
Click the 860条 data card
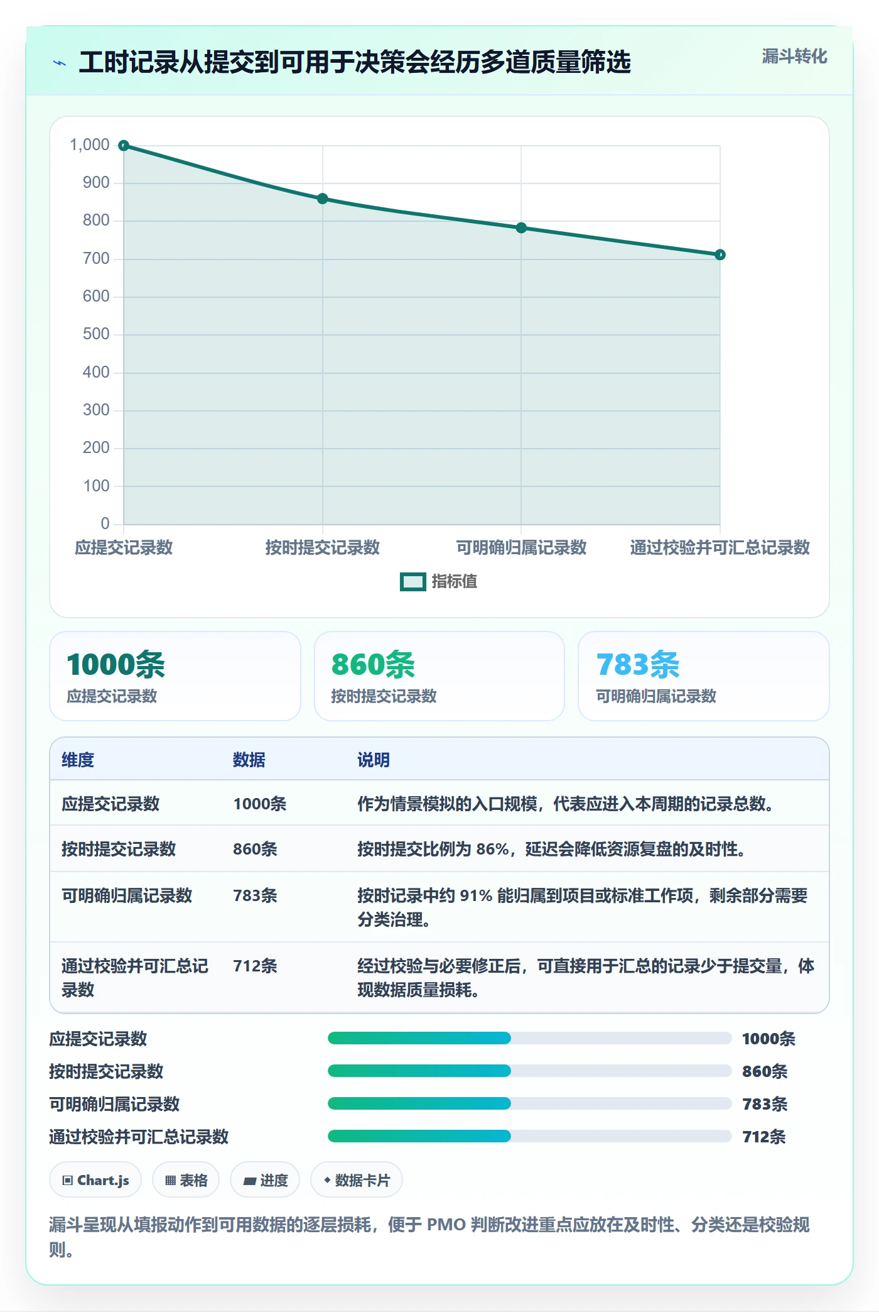coord(439,676)
